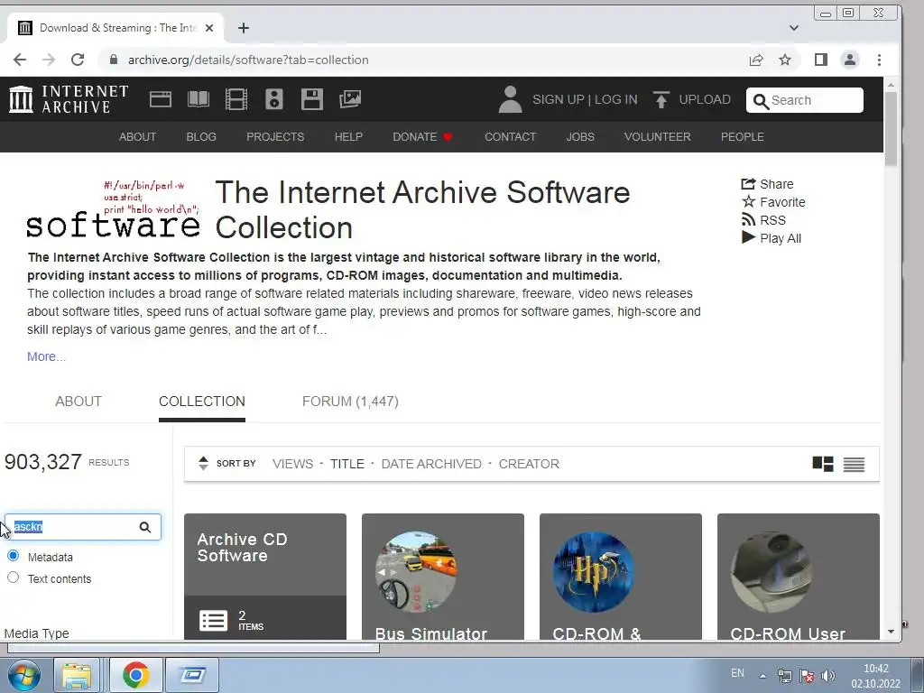Open the DONATE nav item
Viewport: 924px width, 693px height.
click(422, 137)
